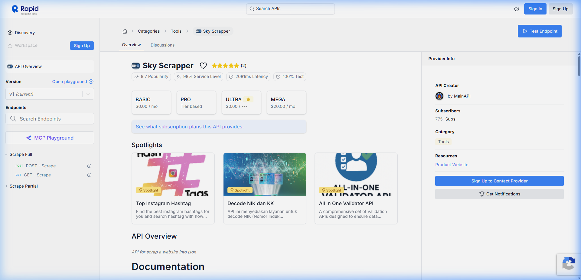Open All In One Validator API spotlight
The width and height of the screenshot is (581, 280).
[x=356, y=188]
